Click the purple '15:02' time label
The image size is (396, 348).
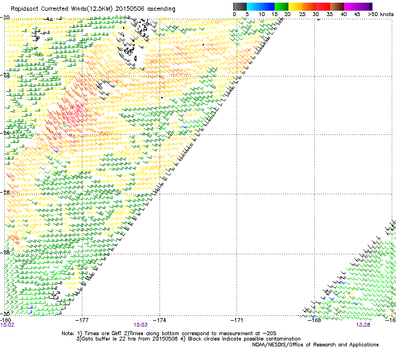click(7, 325)
